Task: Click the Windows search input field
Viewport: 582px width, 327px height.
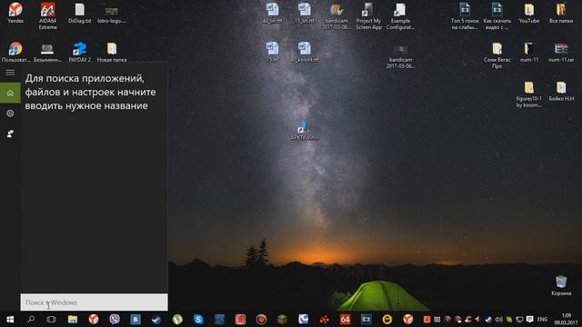Action: click(x=94, y=302)
